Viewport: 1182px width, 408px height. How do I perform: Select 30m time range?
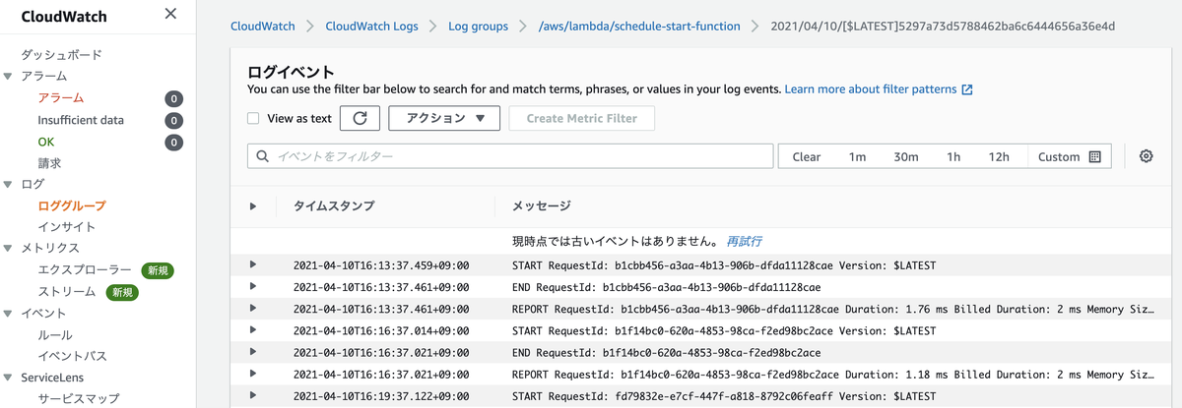905,156
